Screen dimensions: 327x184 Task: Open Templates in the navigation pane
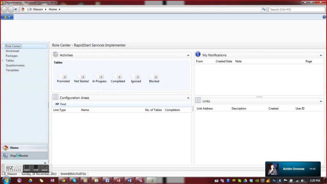(12, 70)
